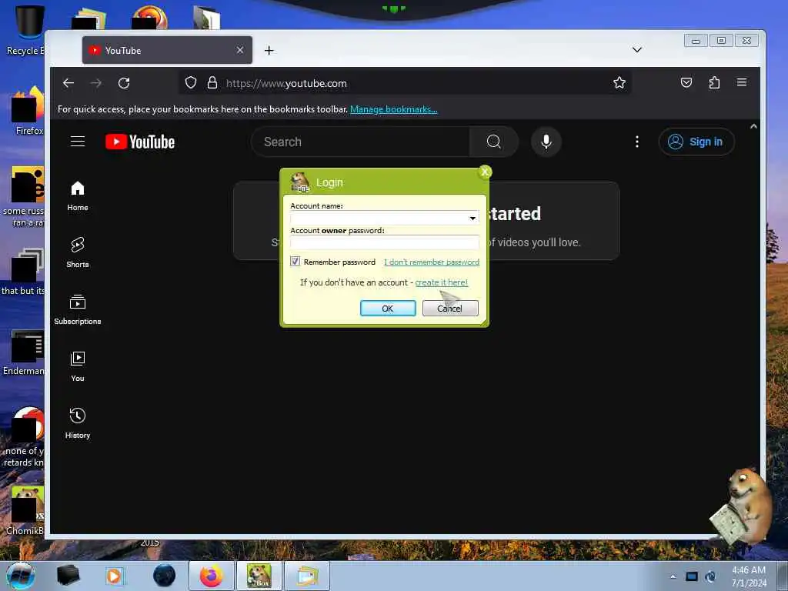
Task: Open the You section in sidebar
Action: click(x=78, y=366)
